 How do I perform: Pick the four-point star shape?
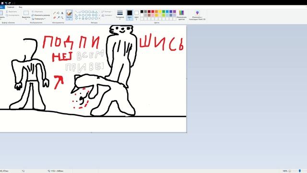point(80,18)
